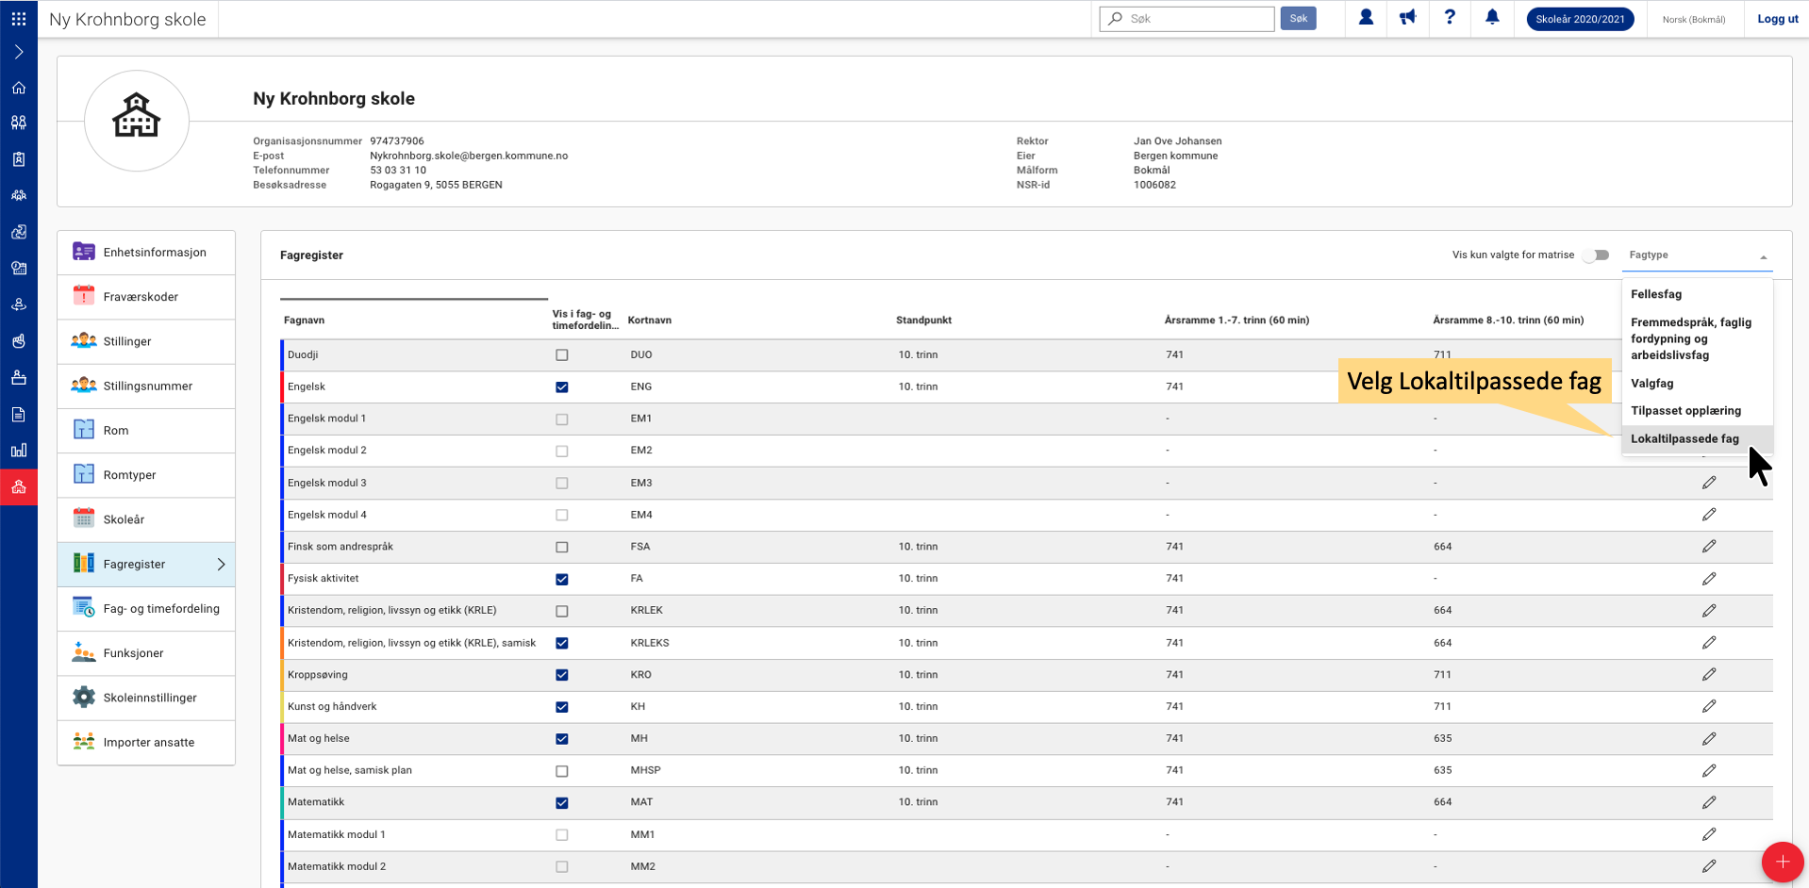1809x888 pixels.
Task: Uncheck the Engelsk subject checkbox
Action: 562,387
